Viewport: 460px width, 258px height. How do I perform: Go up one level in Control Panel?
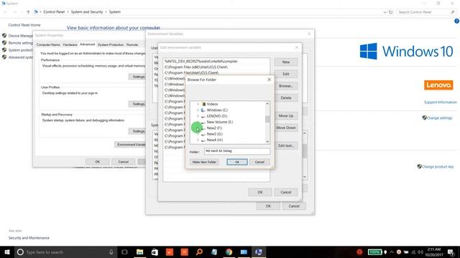click(x=28, y=12)
